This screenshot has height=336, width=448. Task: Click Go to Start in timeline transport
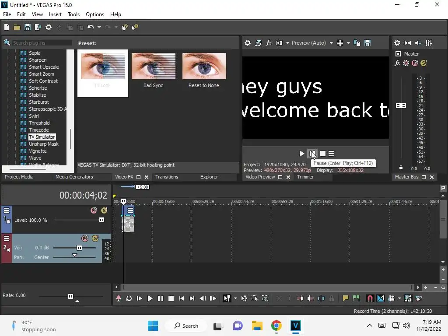pyautogui.click(x=182, y=298)
